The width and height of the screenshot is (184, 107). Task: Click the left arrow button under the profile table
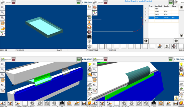146,41
